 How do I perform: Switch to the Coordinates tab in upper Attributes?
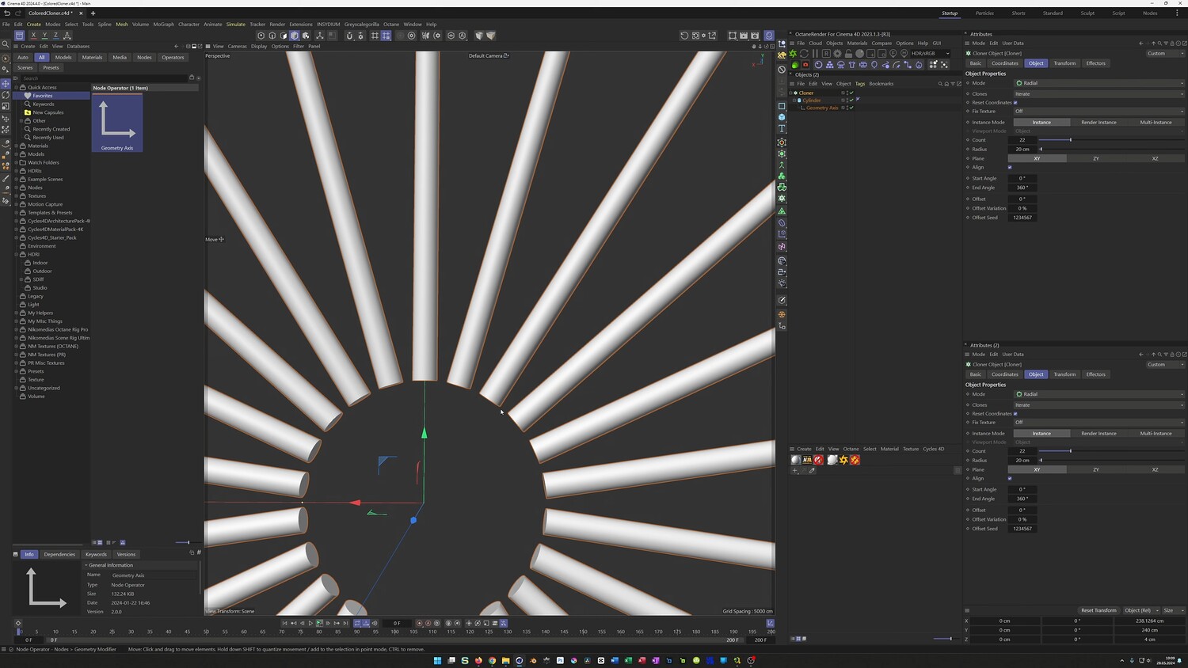point(1004,63)
